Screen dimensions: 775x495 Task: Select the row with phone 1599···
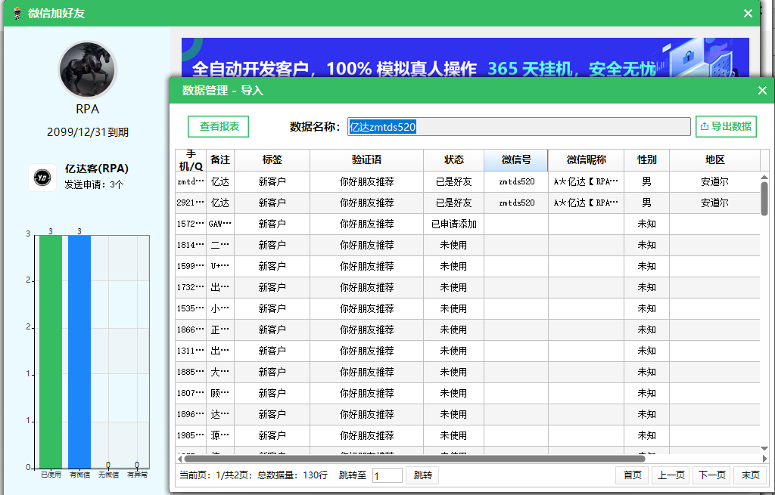[468, 267]
